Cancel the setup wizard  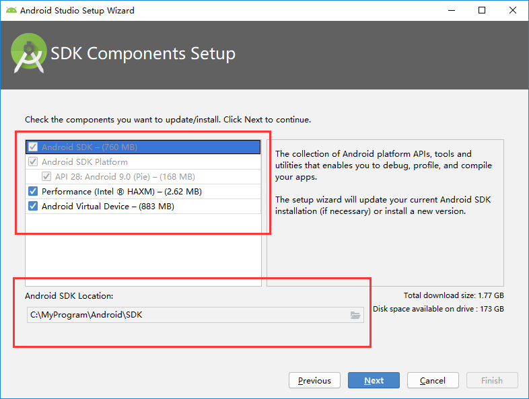pyautogui.click(x=433, y=380)
